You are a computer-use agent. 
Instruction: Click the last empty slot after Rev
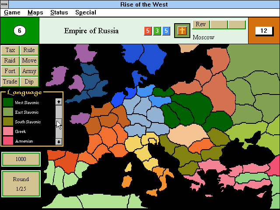click(237, 24)
